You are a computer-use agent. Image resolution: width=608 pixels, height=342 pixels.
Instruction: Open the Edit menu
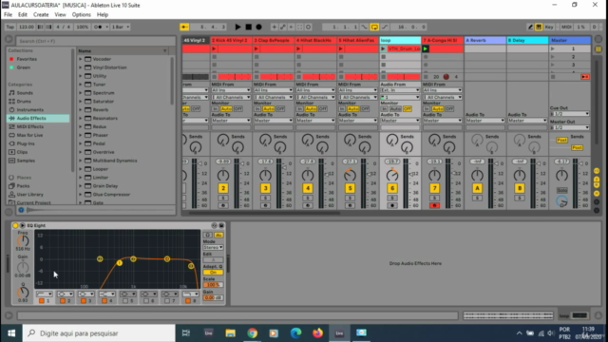pos(23,15)
